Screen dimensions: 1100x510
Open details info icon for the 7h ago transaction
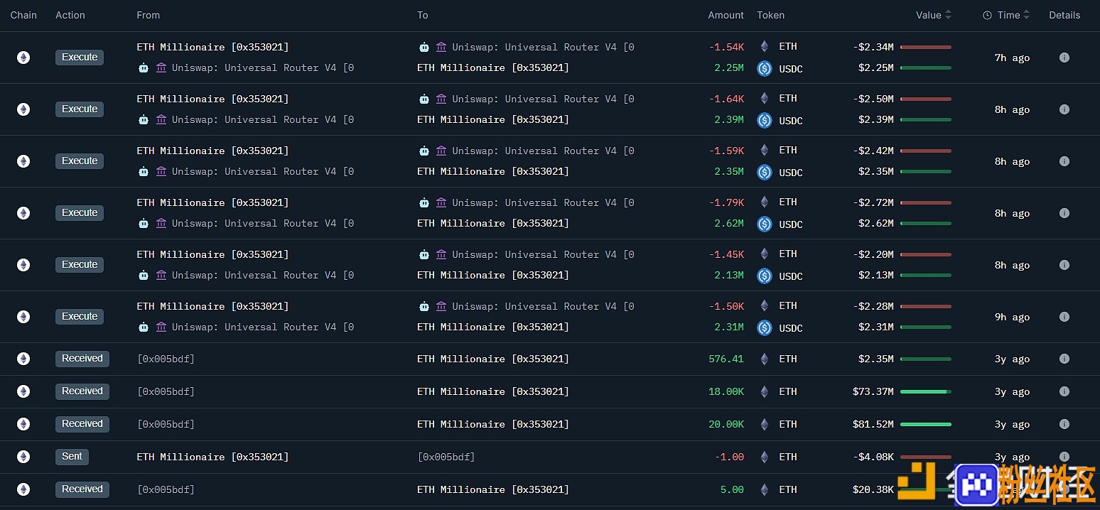tap(1064, 58)
